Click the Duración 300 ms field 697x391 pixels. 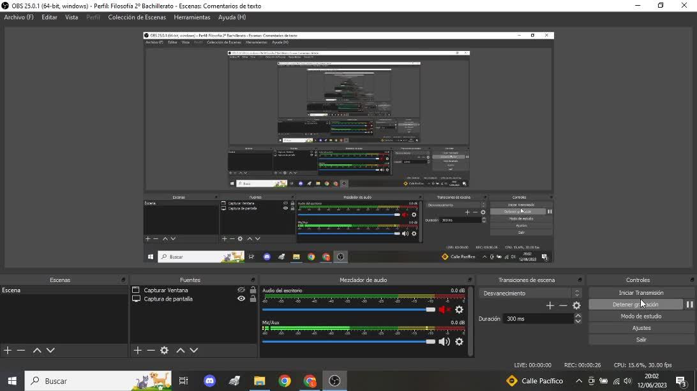[538, 319]
